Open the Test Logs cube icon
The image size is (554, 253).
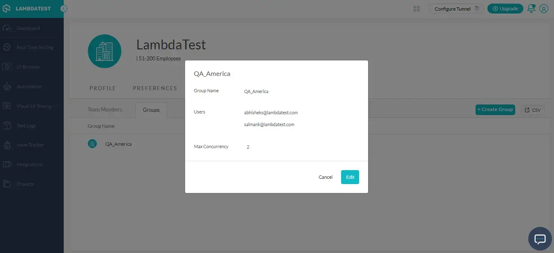click(x=7, y=126)
